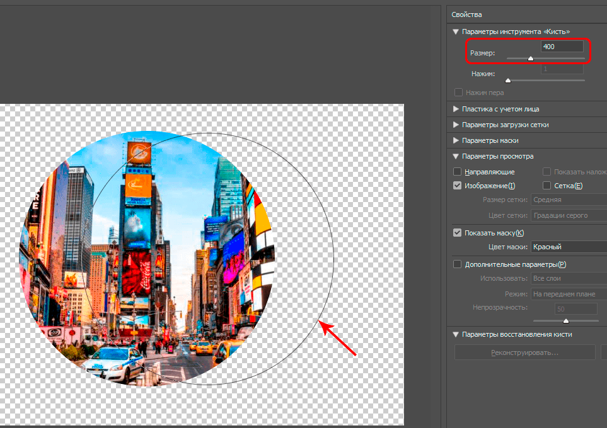Disable the Показать маску checkbox

coord(458,233)
